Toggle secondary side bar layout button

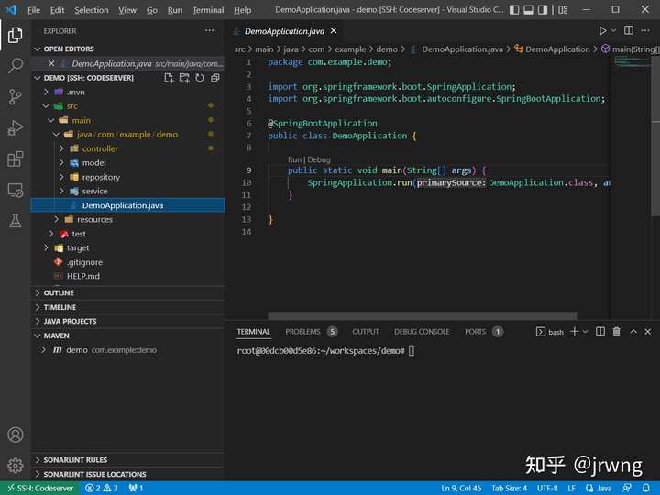point(543,10)
